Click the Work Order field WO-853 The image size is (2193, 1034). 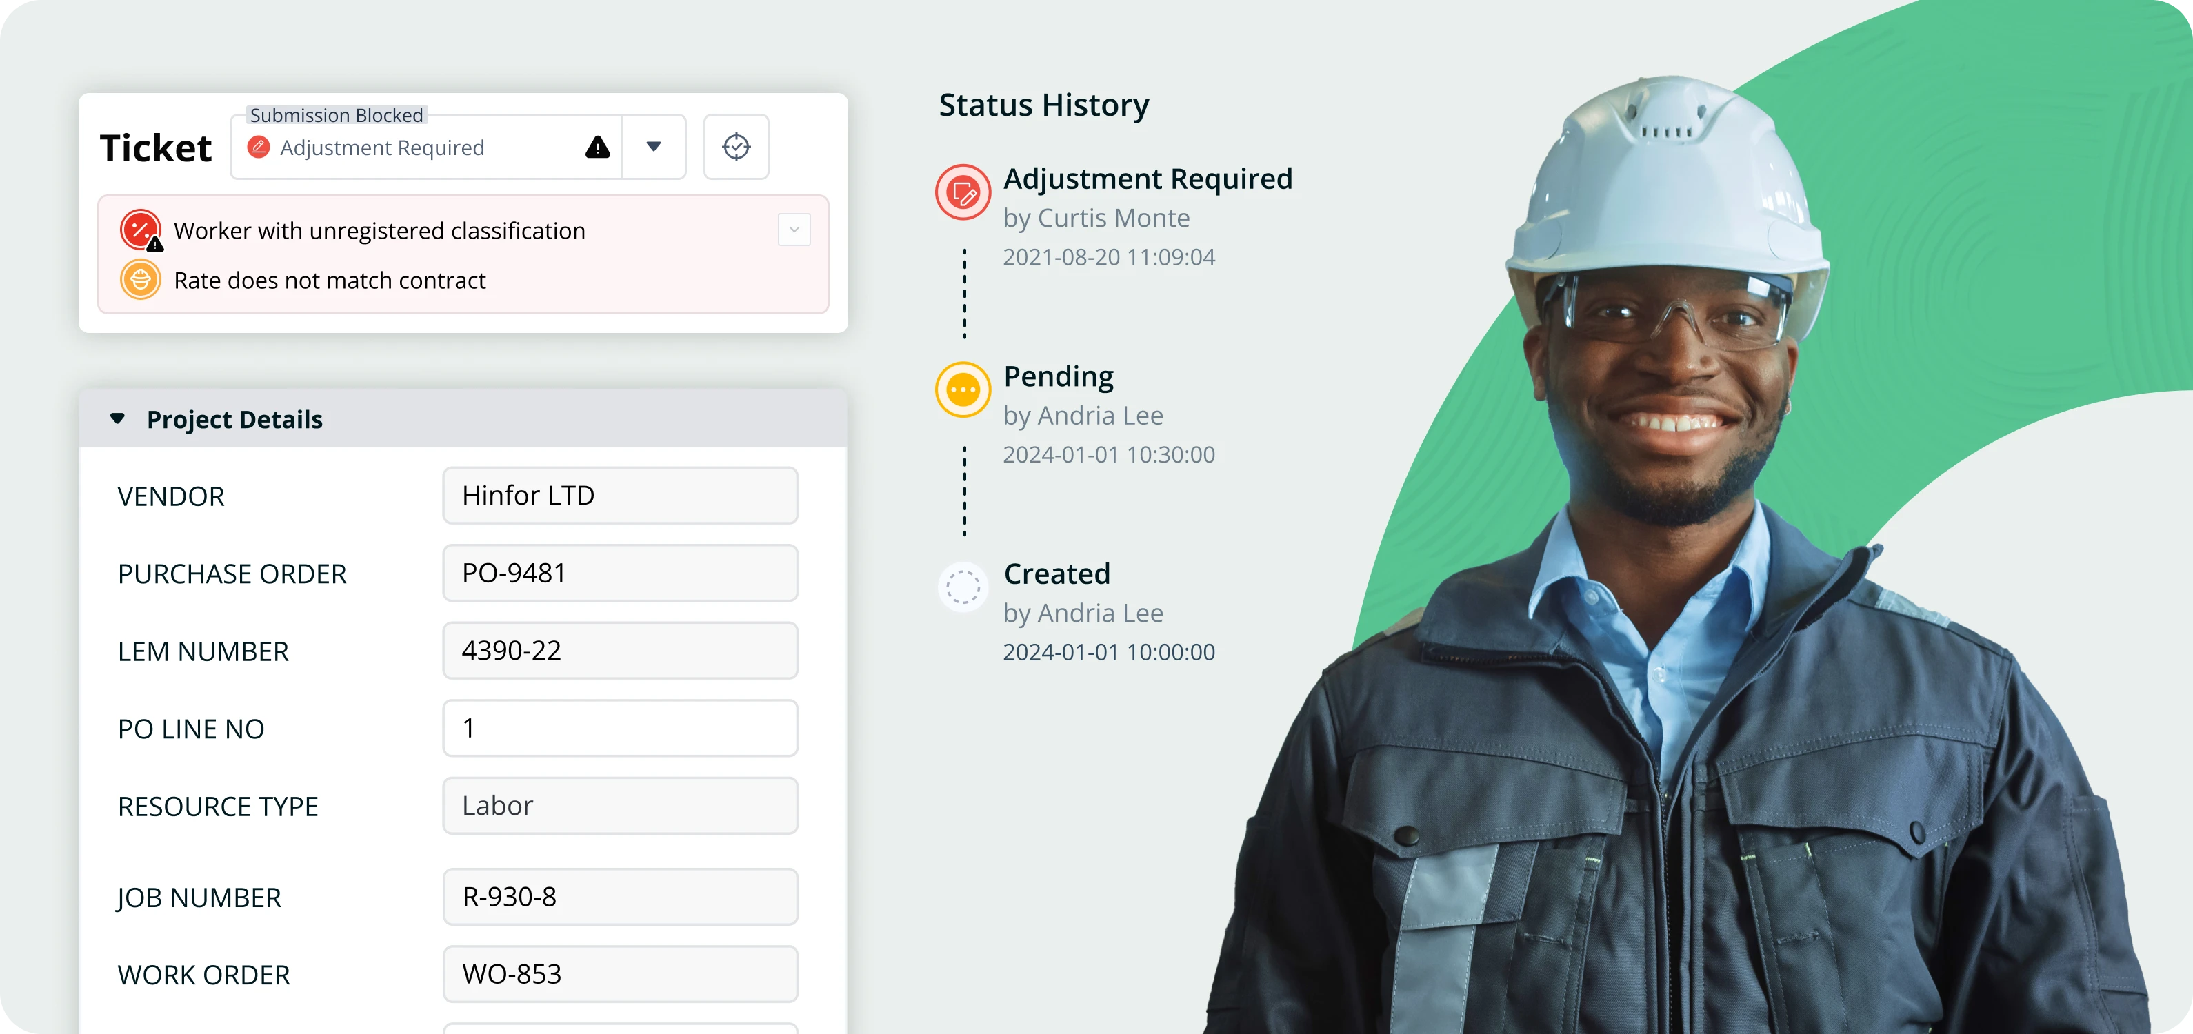pyautogui.click(x=620, y=973)
